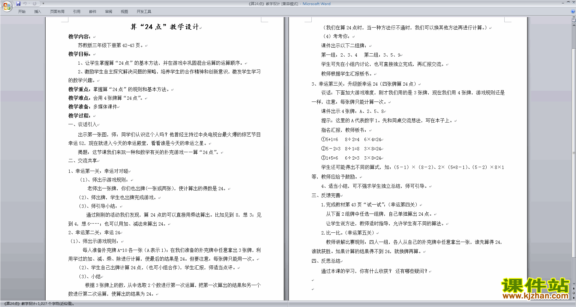
Task: Open Word Help with the blue question icon
Action: click(573, 12)
